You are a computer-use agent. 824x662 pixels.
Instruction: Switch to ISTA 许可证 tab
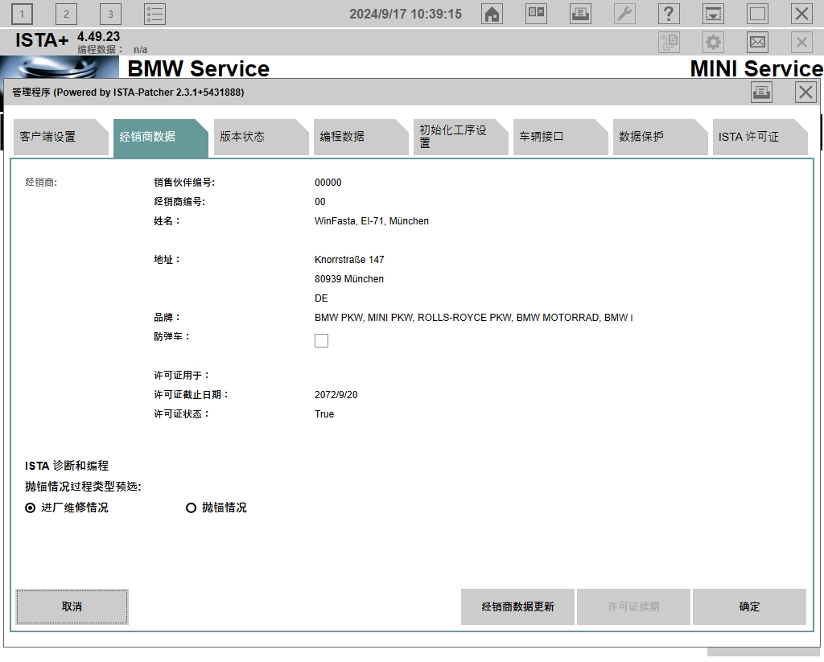(760, 137)
